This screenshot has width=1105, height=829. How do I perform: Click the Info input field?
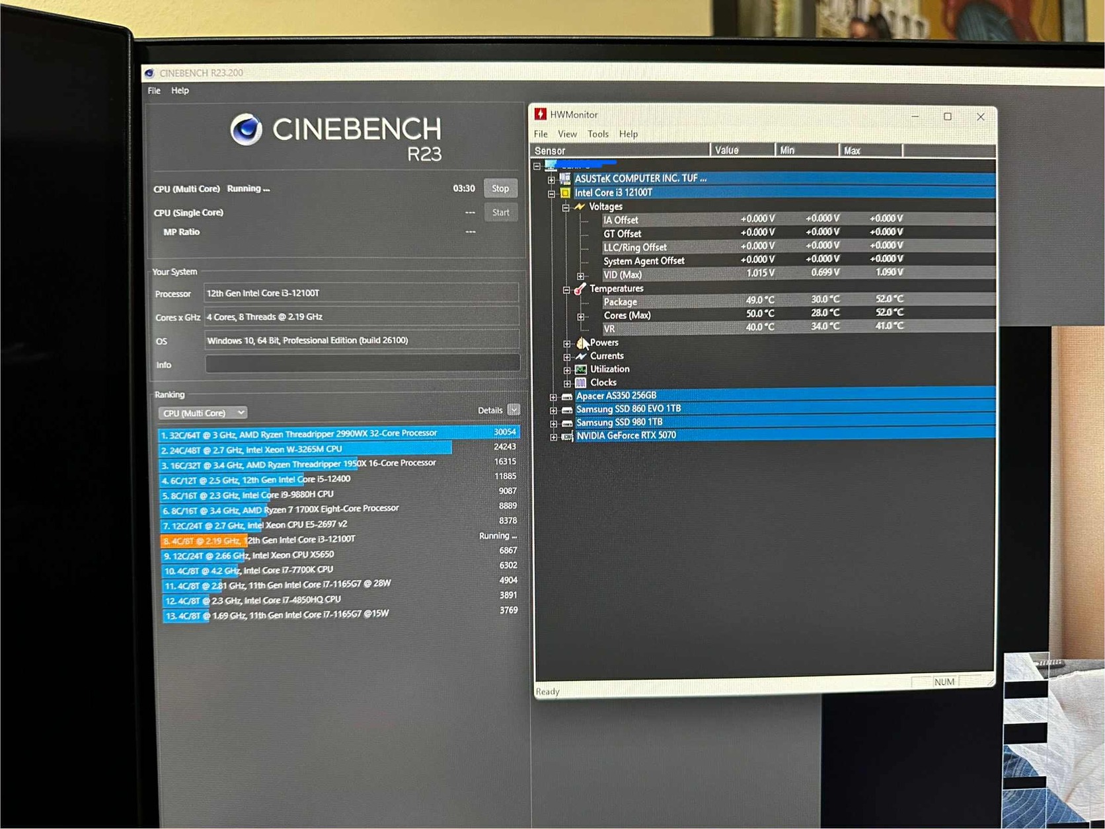362,363
